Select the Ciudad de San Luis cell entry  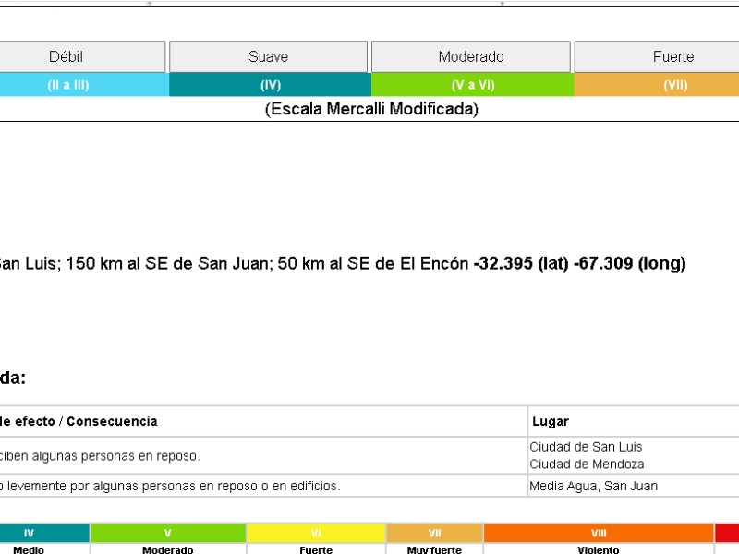click(586, 447)
